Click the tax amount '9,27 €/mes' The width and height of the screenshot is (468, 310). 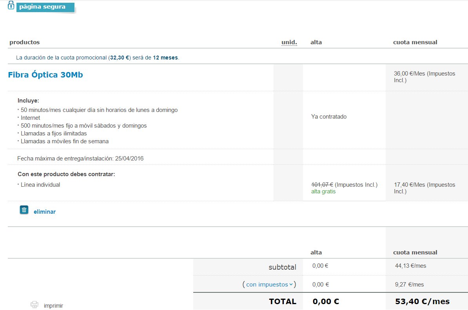pos(409,285)
